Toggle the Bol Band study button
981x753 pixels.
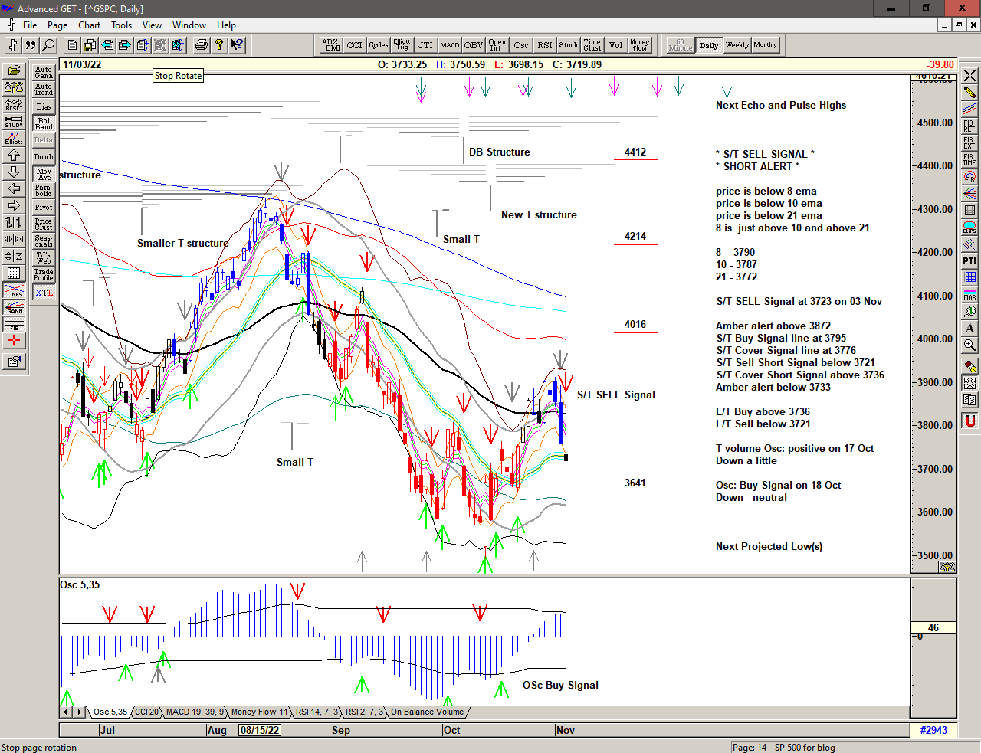44,123
